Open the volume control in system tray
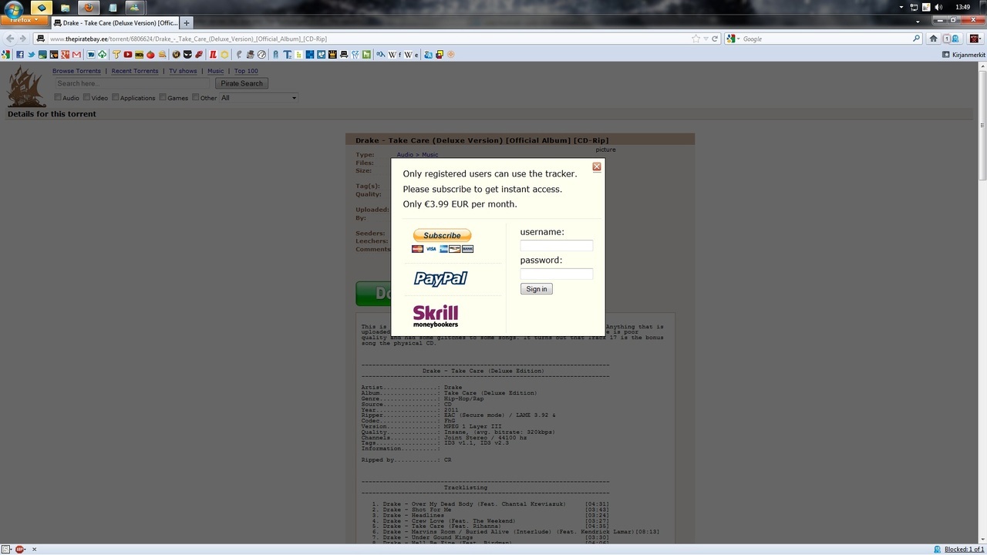The width and height of the screenshot is (987, 555). [938, 7]
